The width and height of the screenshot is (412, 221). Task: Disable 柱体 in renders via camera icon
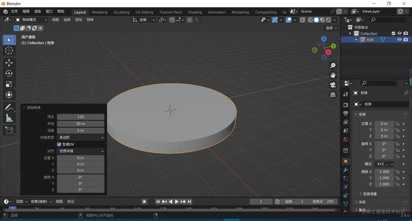click(x=406, y=39)
